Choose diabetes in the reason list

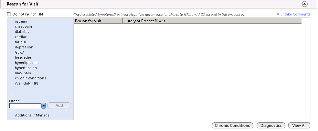[22, 32]
